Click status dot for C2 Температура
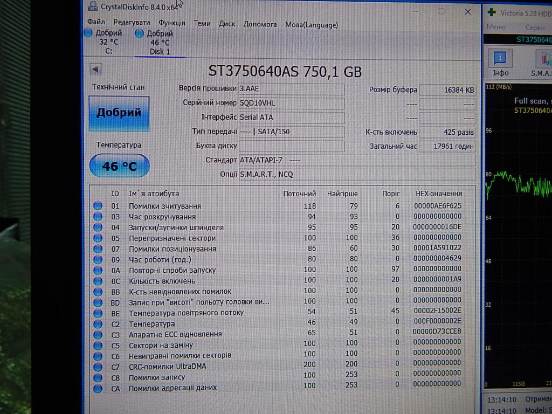The width and height of the screenshot is (552, 414). [x=98, y=324]
